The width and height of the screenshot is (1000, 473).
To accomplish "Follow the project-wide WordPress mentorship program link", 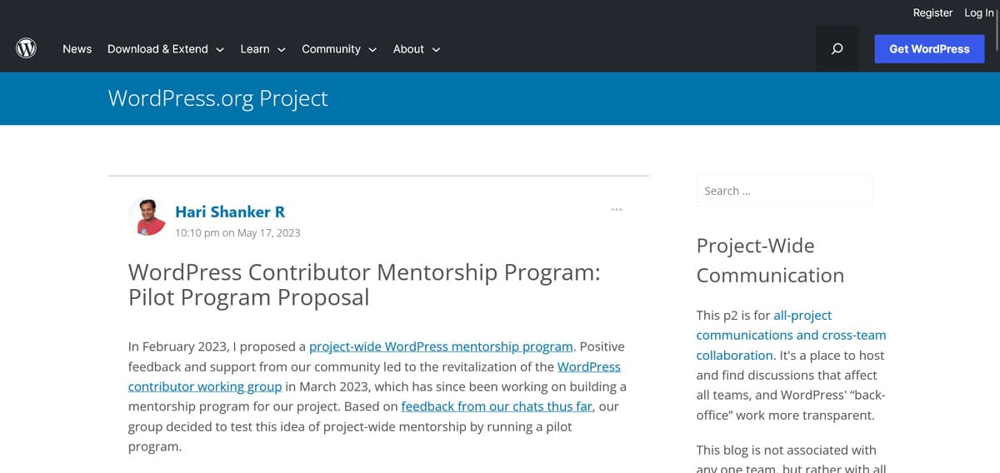I will (x=441, y=346).
